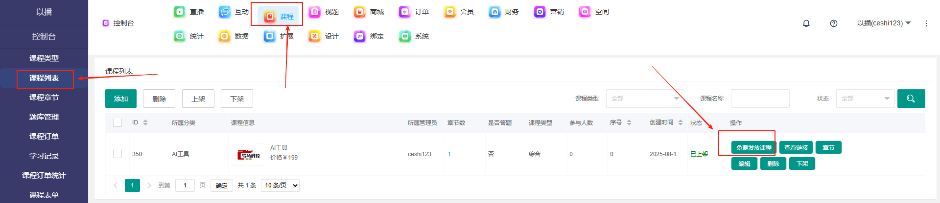Screen dimensions: 940x203
Task: Expand the 课程类型 filter dropdown
Action: pyautogui.click(x=645, y=99)
